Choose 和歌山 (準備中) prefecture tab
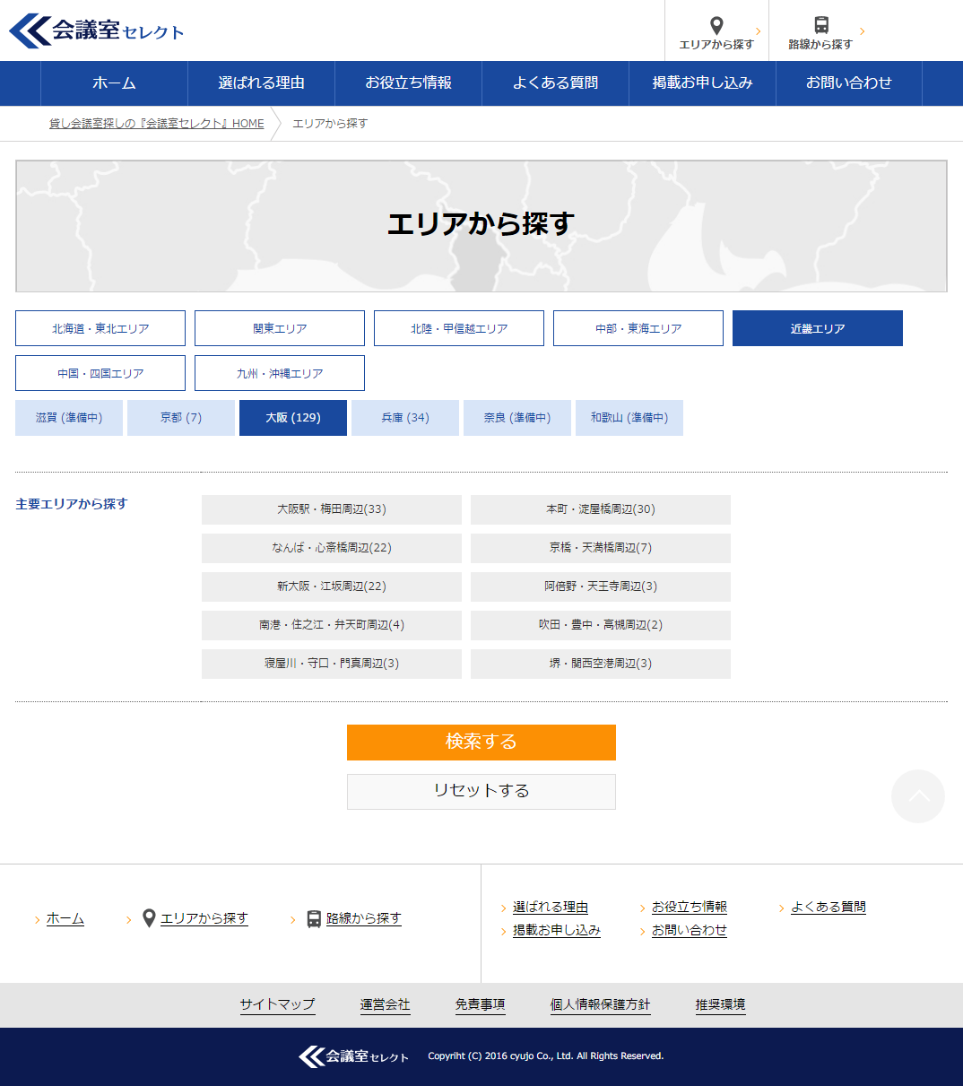Viewport: 963px width, 1086px height. (629, 418)
